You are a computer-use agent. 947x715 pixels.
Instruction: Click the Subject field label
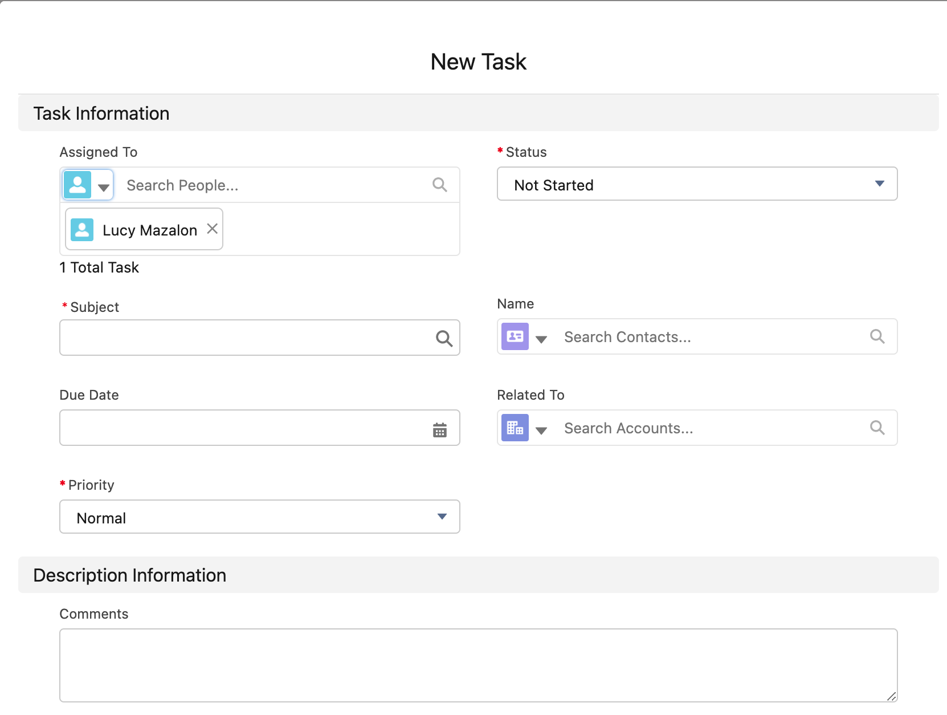[x=95, y=307]
